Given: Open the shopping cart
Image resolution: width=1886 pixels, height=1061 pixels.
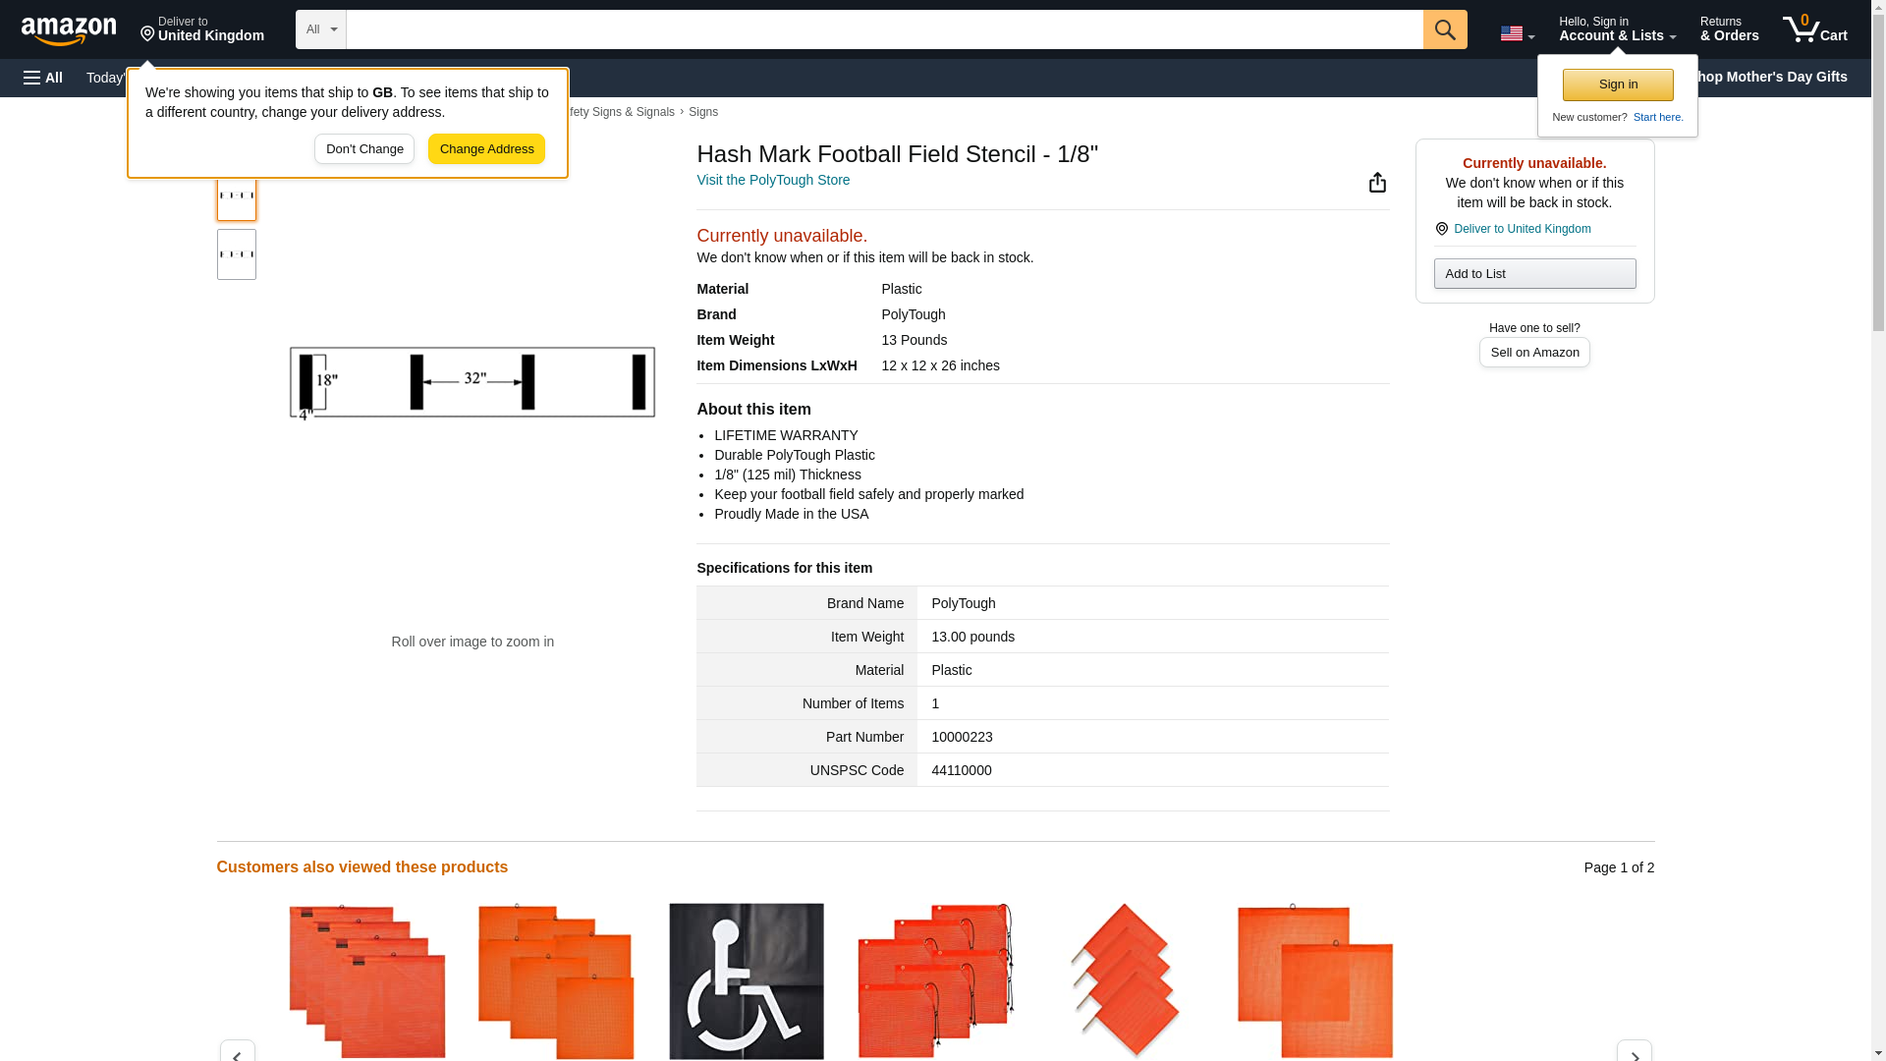Looking at the screenshot, I should (x=1814, y=29).
